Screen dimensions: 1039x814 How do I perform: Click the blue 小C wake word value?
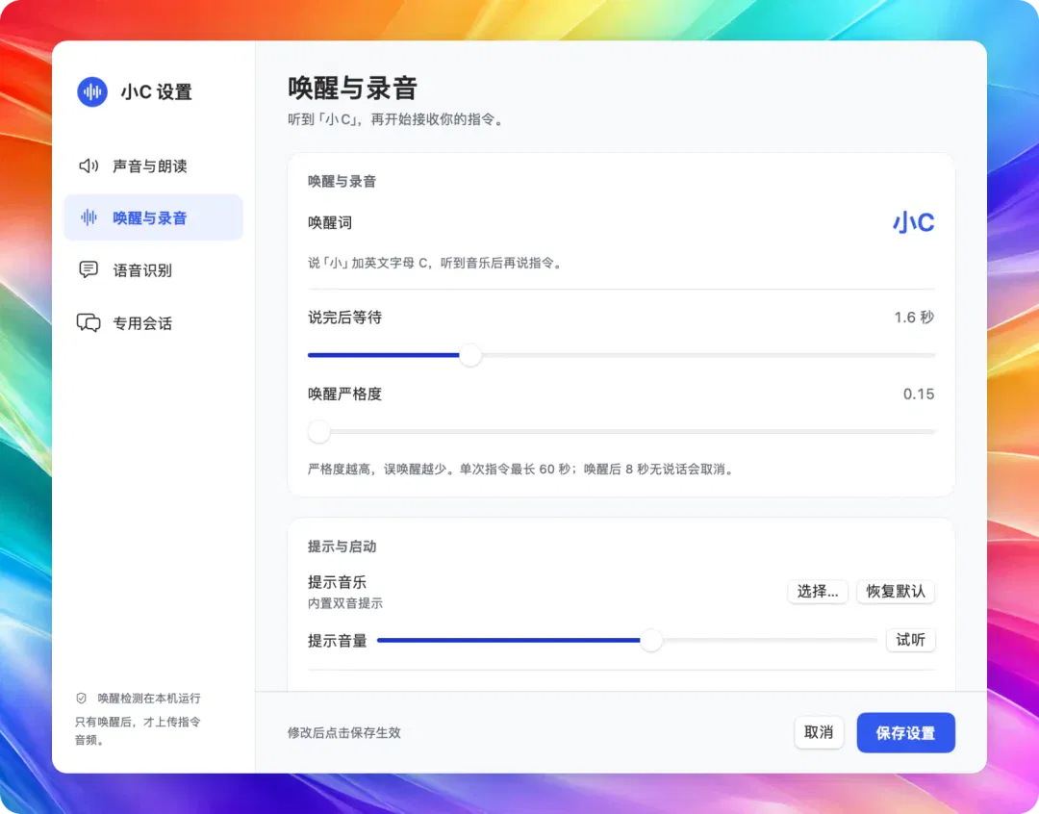914,222
